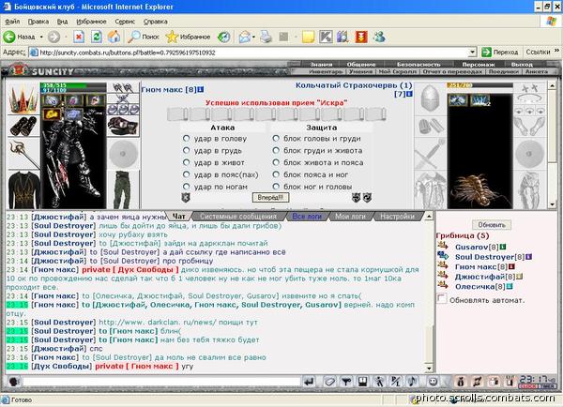Open the Справка menu

(x=156, y=22)
